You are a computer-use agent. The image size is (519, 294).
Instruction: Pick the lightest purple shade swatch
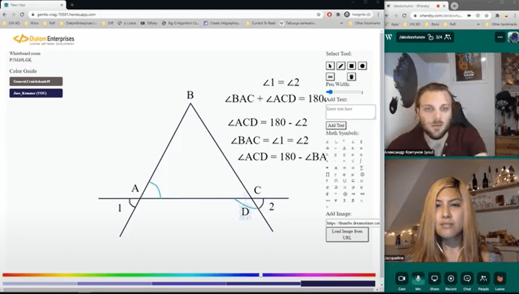[40, 284]
